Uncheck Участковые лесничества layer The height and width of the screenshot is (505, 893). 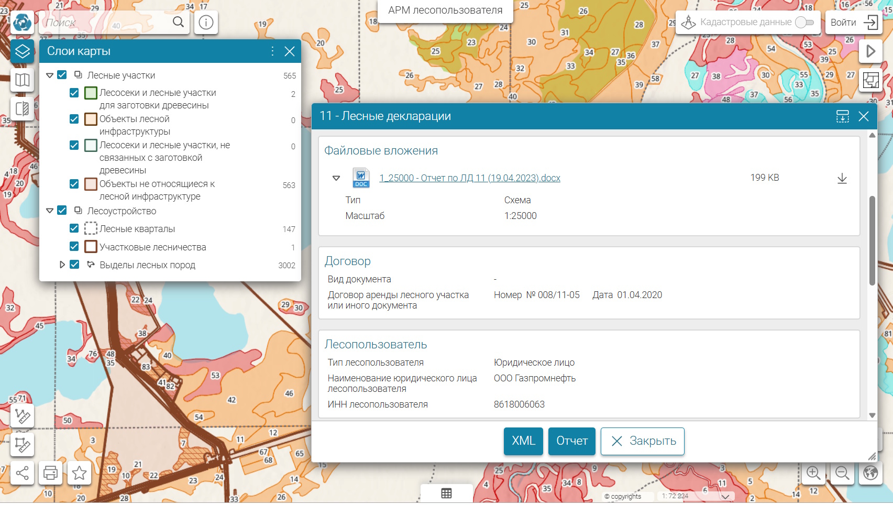tap(74, 247)
